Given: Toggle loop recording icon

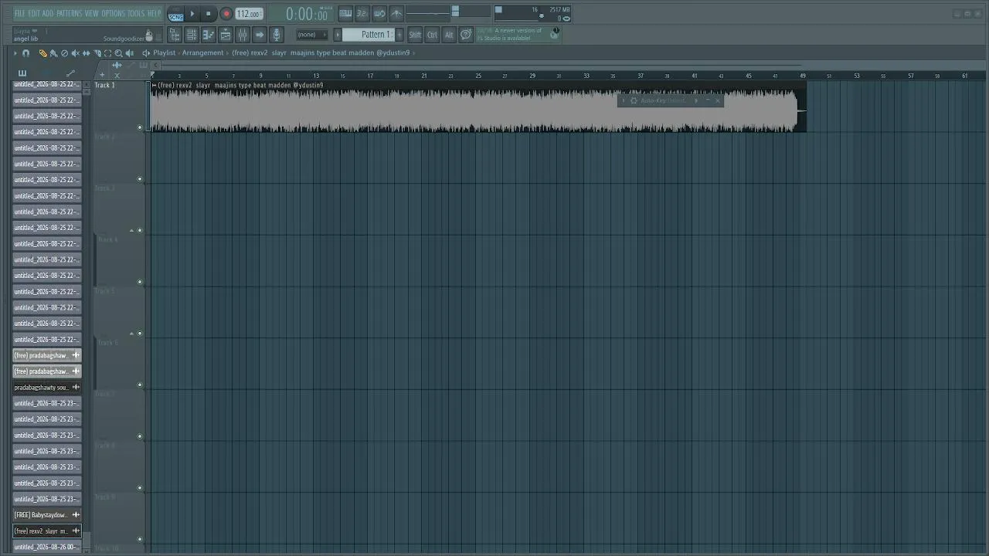Looking at the screenshot, I should pos(379,14).
